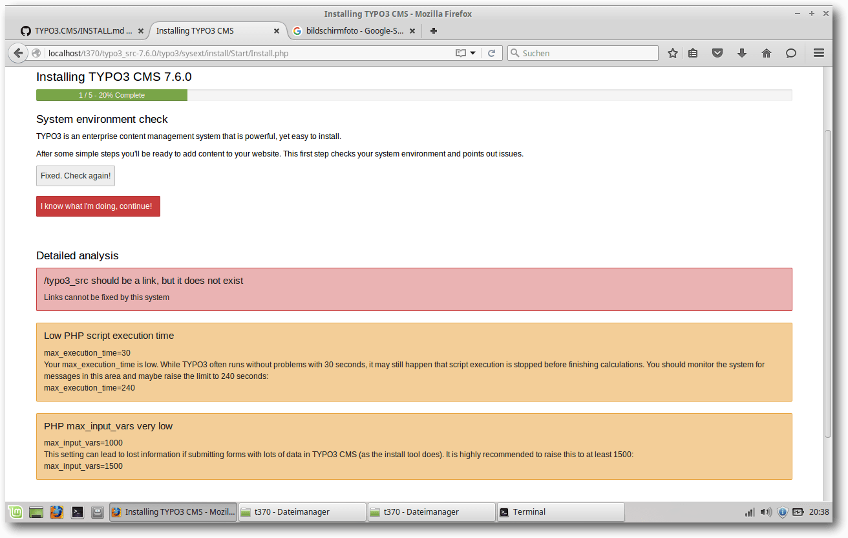Screen dimensions: 848x538
Task: Click the PHP max_input_vars very low heading
Action: point(108,426)
